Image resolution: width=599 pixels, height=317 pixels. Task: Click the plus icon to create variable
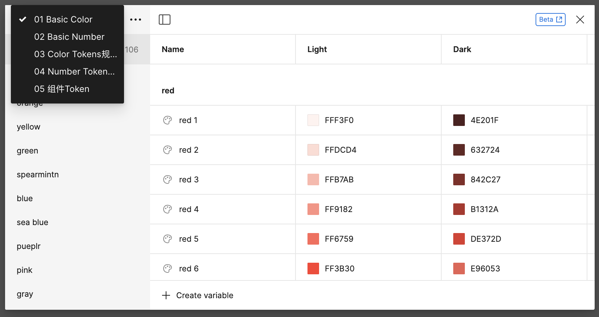pyautogui.click(x=166, y=295)
